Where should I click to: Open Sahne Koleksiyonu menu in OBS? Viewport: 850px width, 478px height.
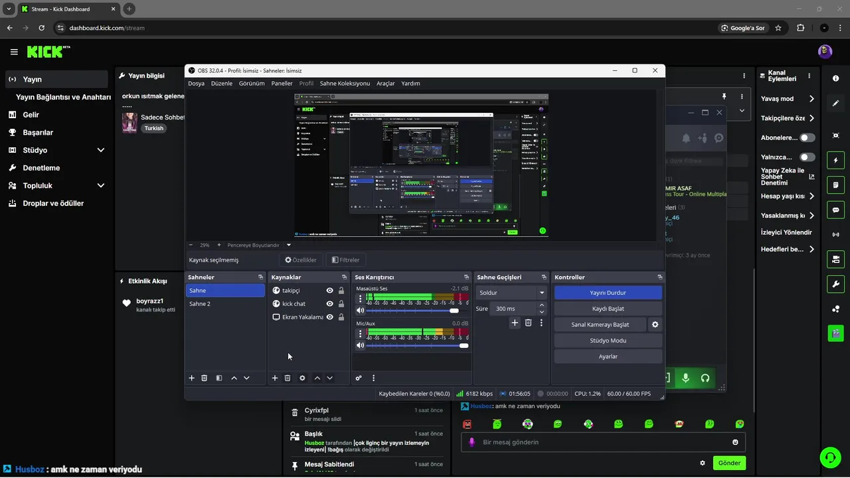point(345,84)
